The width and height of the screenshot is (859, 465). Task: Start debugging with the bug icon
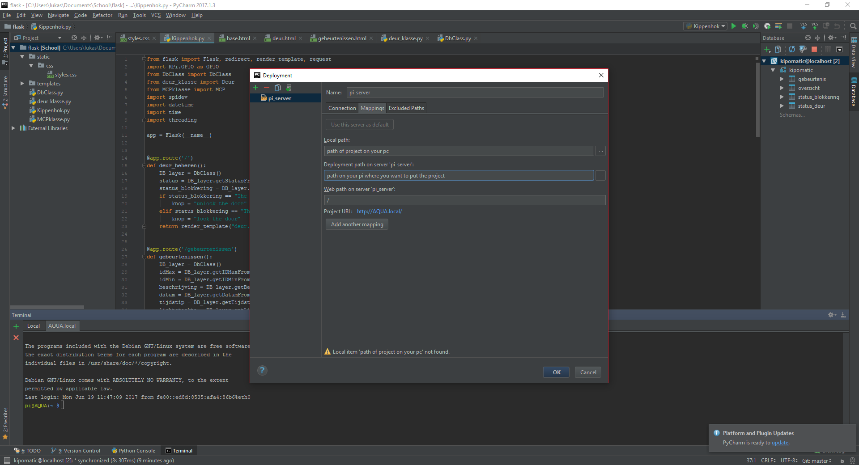click(x=744, y=26)
